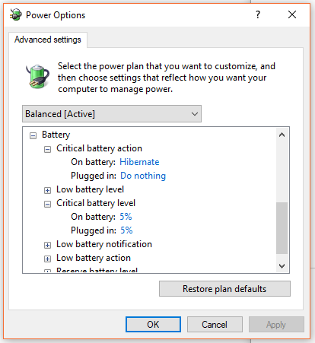Viewport: 315px width, 343px height.
Task: Collapse Critical battery level node
Action: pos(47,204)
